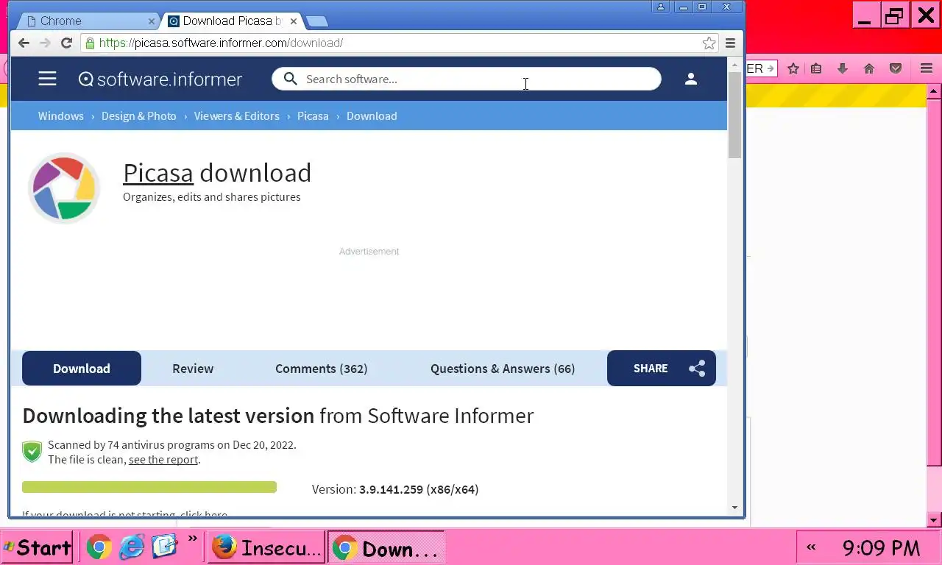Go to Firefox home icon
This screenshot has width=942, height=565.
point(869,68)
